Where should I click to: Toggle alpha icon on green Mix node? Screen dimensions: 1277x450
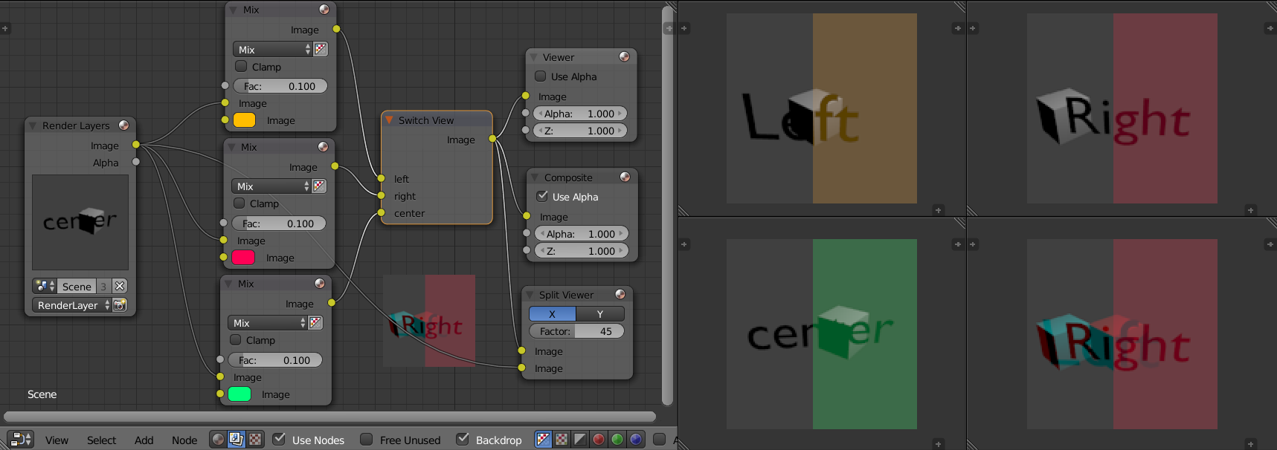[315, 322]
